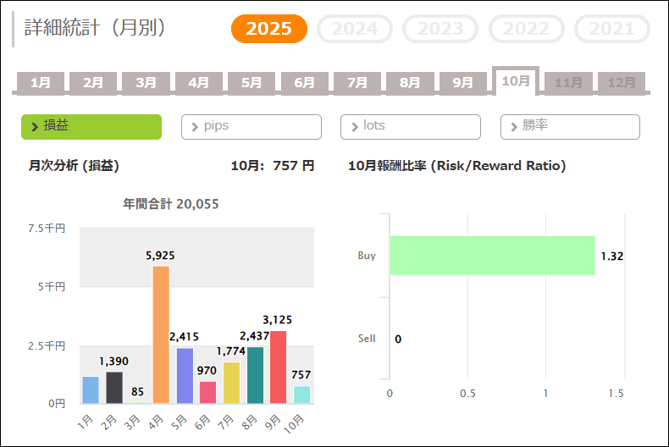
Task: Open the 2021 year statistics
Action: [x=611, y=29]
